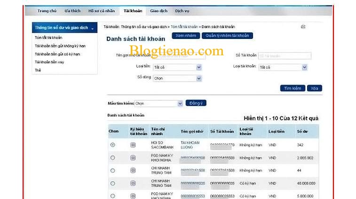Open the Mẫu tìm kiếm dropdown
This screenshot has height=199, width=356.
click(x=158, y=103)
